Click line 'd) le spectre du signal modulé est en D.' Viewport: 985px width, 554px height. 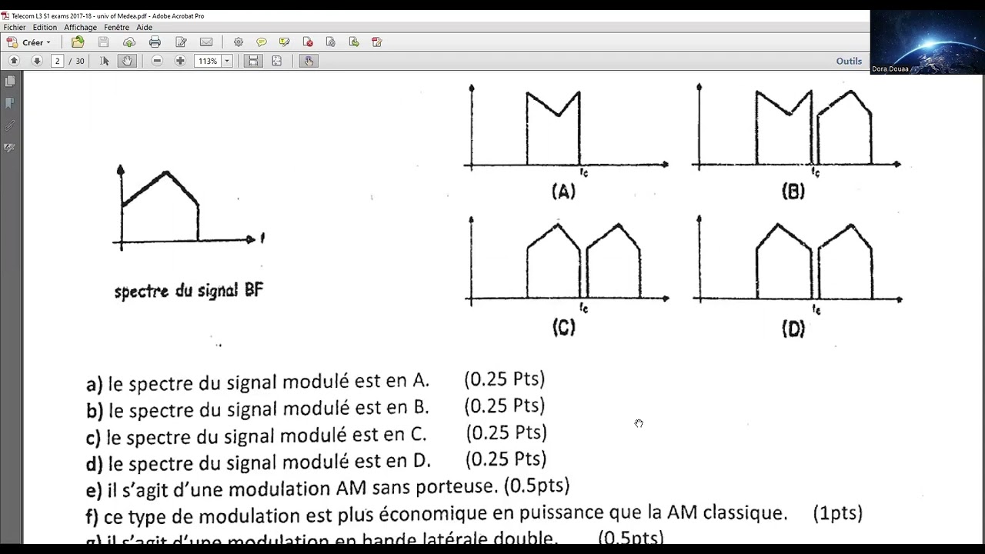pos(259,462)
